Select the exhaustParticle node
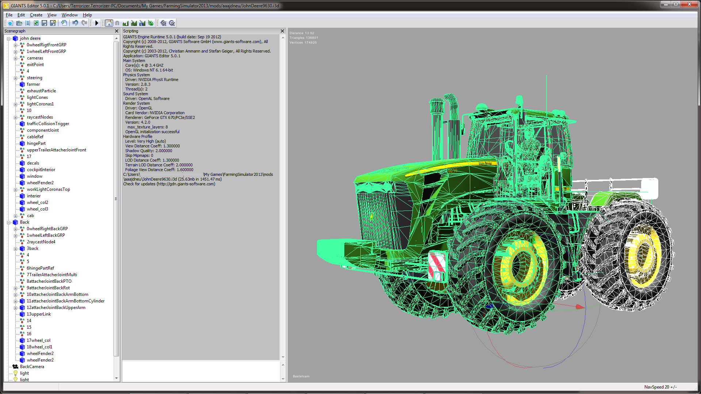The height and width of the screenshot is (394, 701). point(41,91)
